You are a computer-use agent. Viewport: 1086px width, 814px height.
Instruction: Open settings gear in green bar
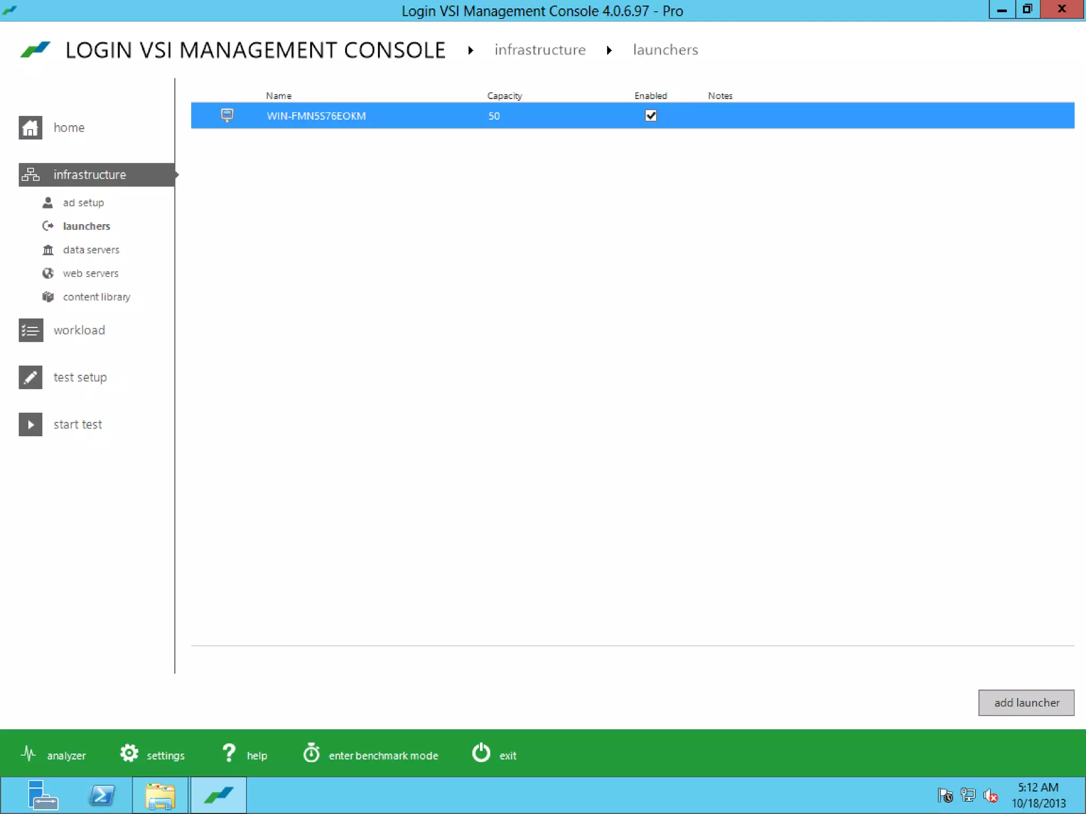click(x=129, y=753)
